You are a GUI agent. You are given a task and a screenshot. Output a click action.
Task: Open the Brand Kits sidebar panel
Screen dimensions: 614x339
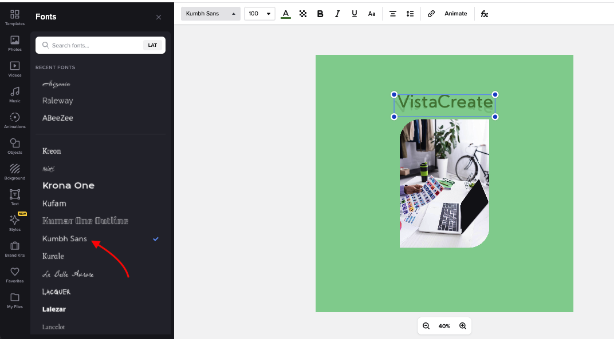[x=15, y=249]
